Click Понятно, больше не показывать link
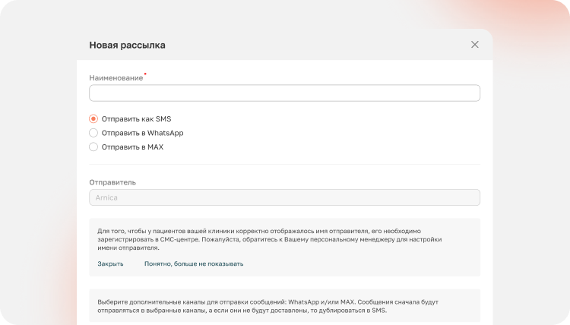This screenshot has height=325, width=570. (x=194, y=264)
